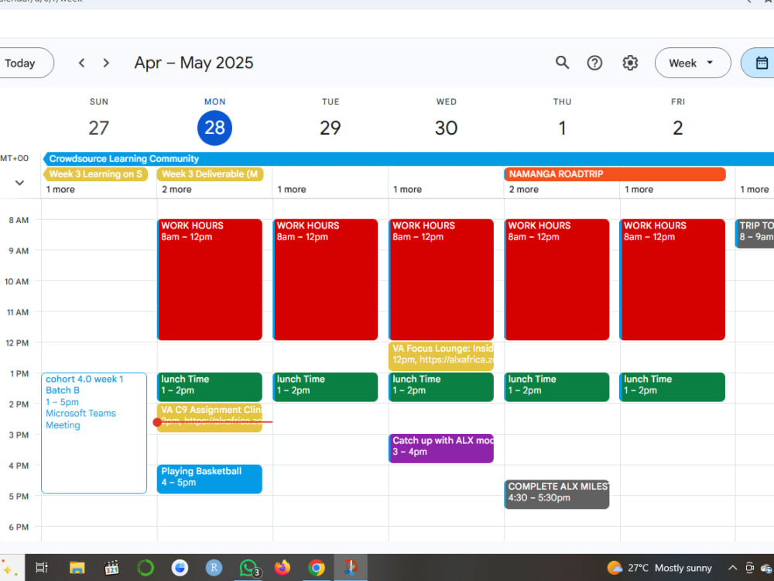
Task: Expand '2 more' events on Thursday 1
Action: coord(524,189)
